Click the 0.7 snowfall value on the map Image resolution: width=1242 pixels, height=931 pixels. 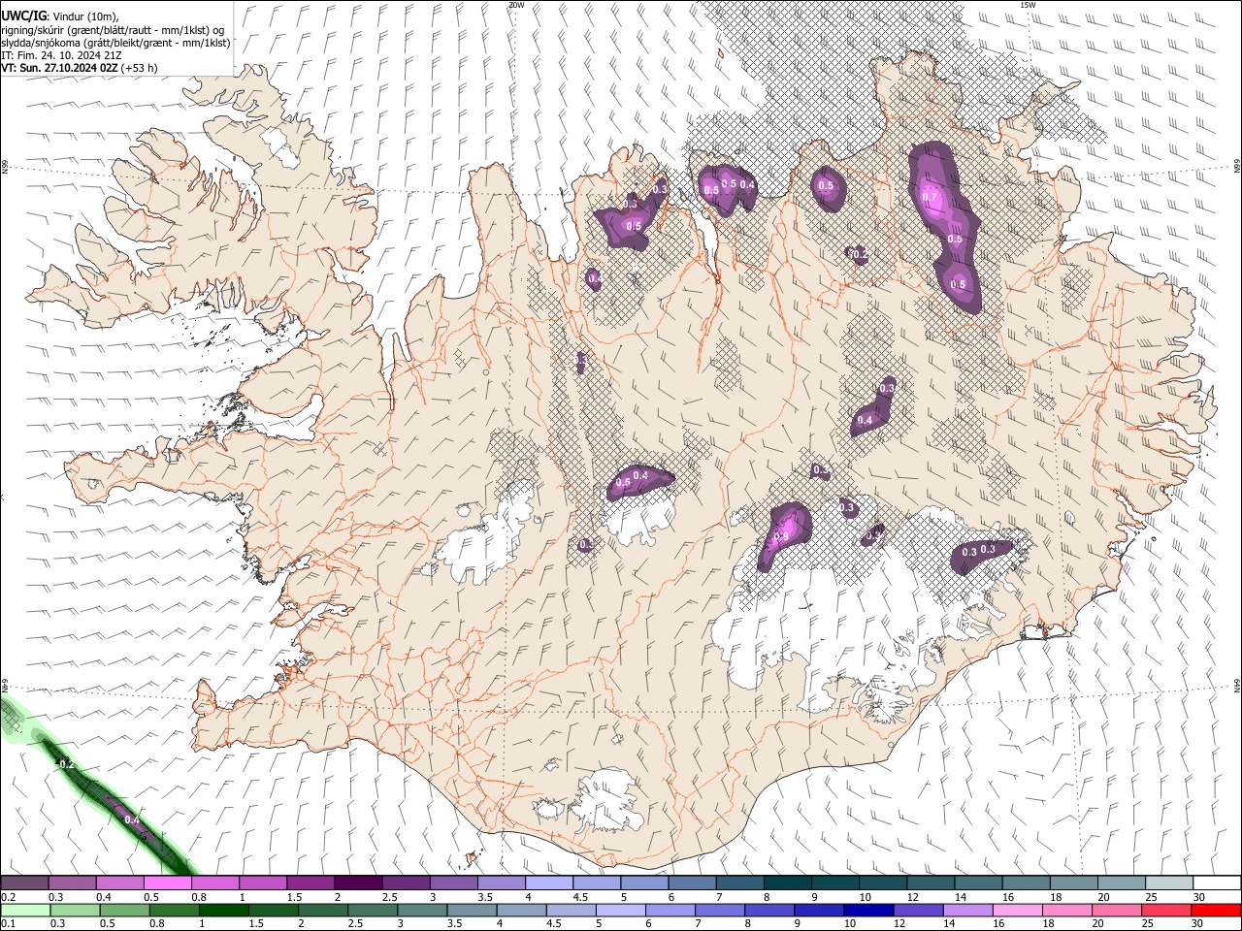tap(931, 197)
